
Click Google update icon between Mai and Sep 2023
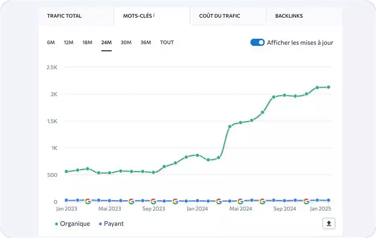pyautogui.click(x=131, y=201)
